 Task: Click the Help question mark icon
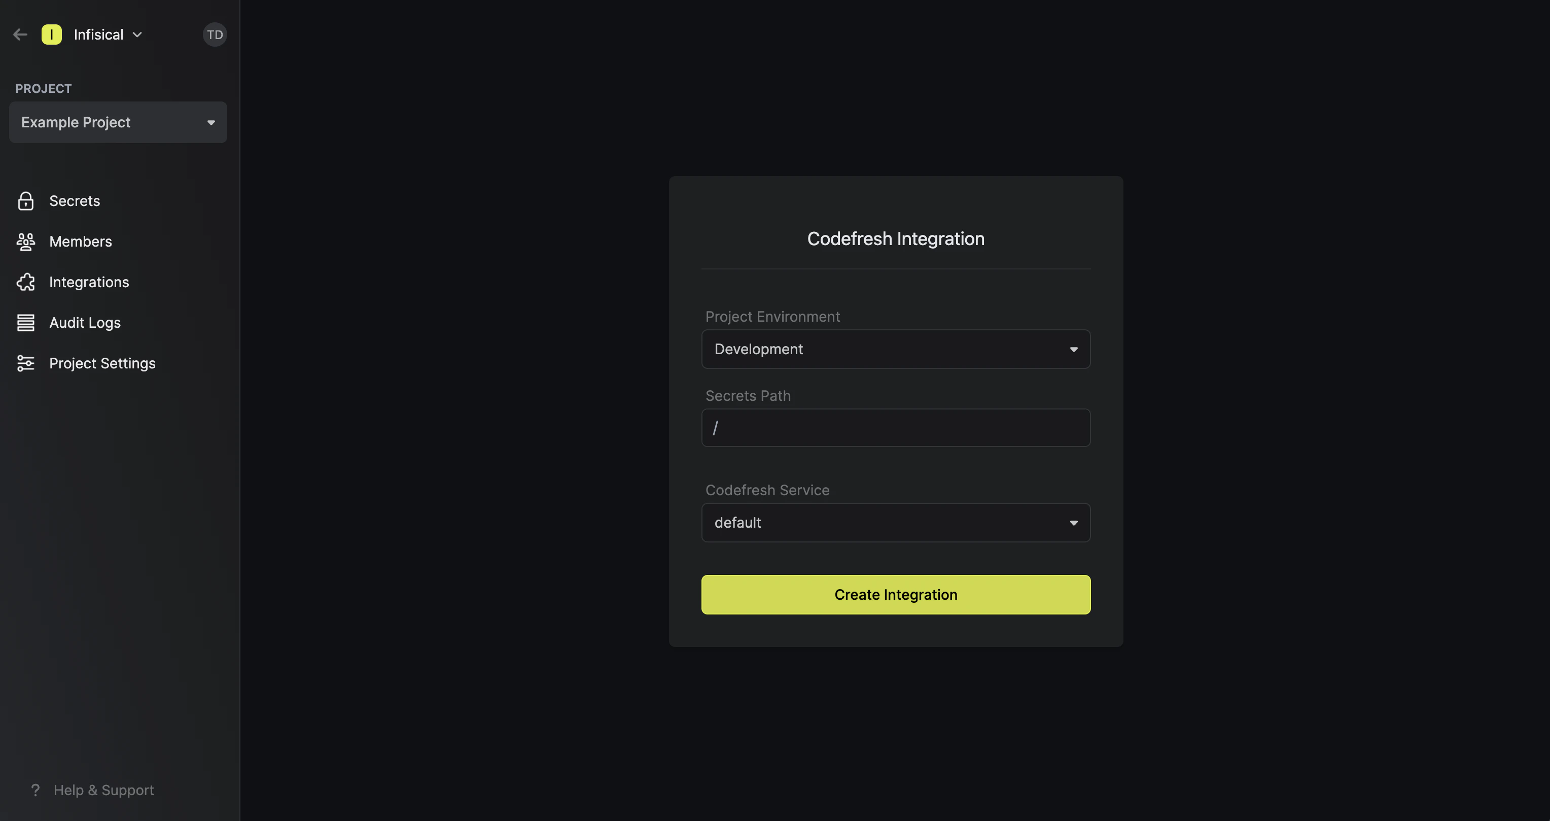pyautogui.click(x=36, y=790)
